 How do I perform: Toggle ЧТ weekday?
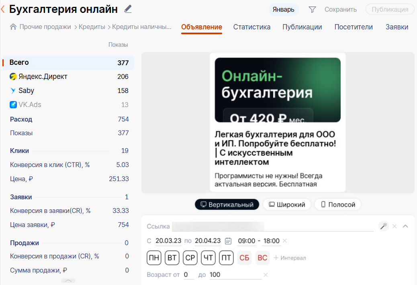[208, 258]
